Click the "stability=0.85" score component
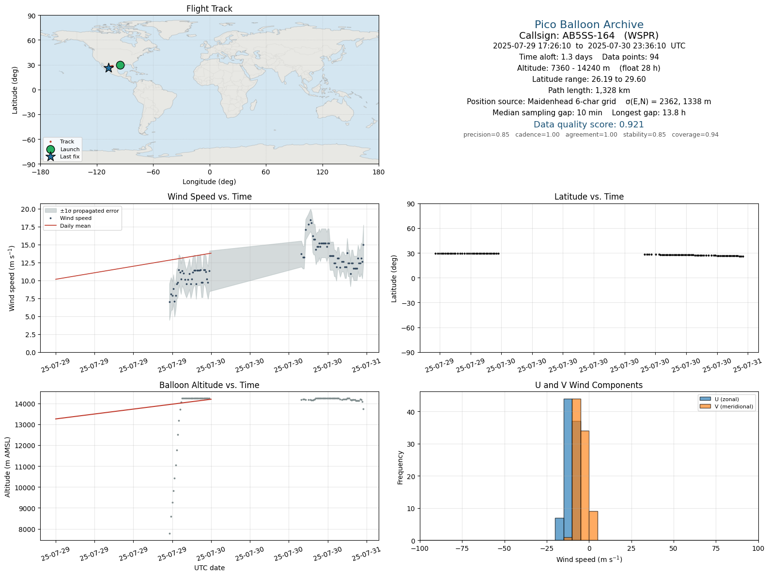Image resolution: width=769 pixels, height=576 pixels. [x=645, y=135]
